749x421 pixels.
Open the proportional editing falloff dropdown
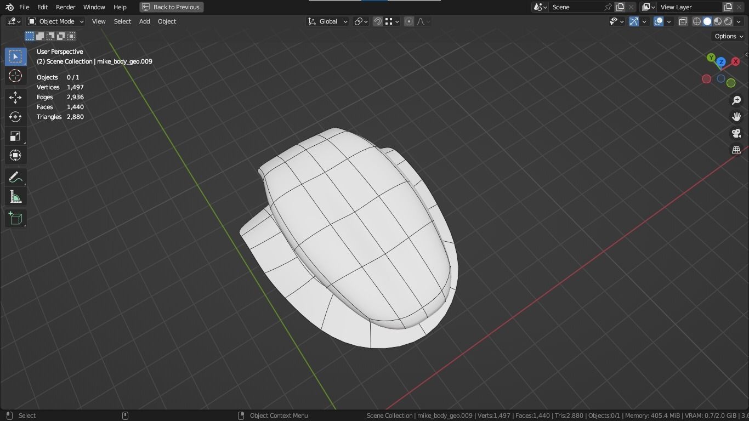[423, 21]
